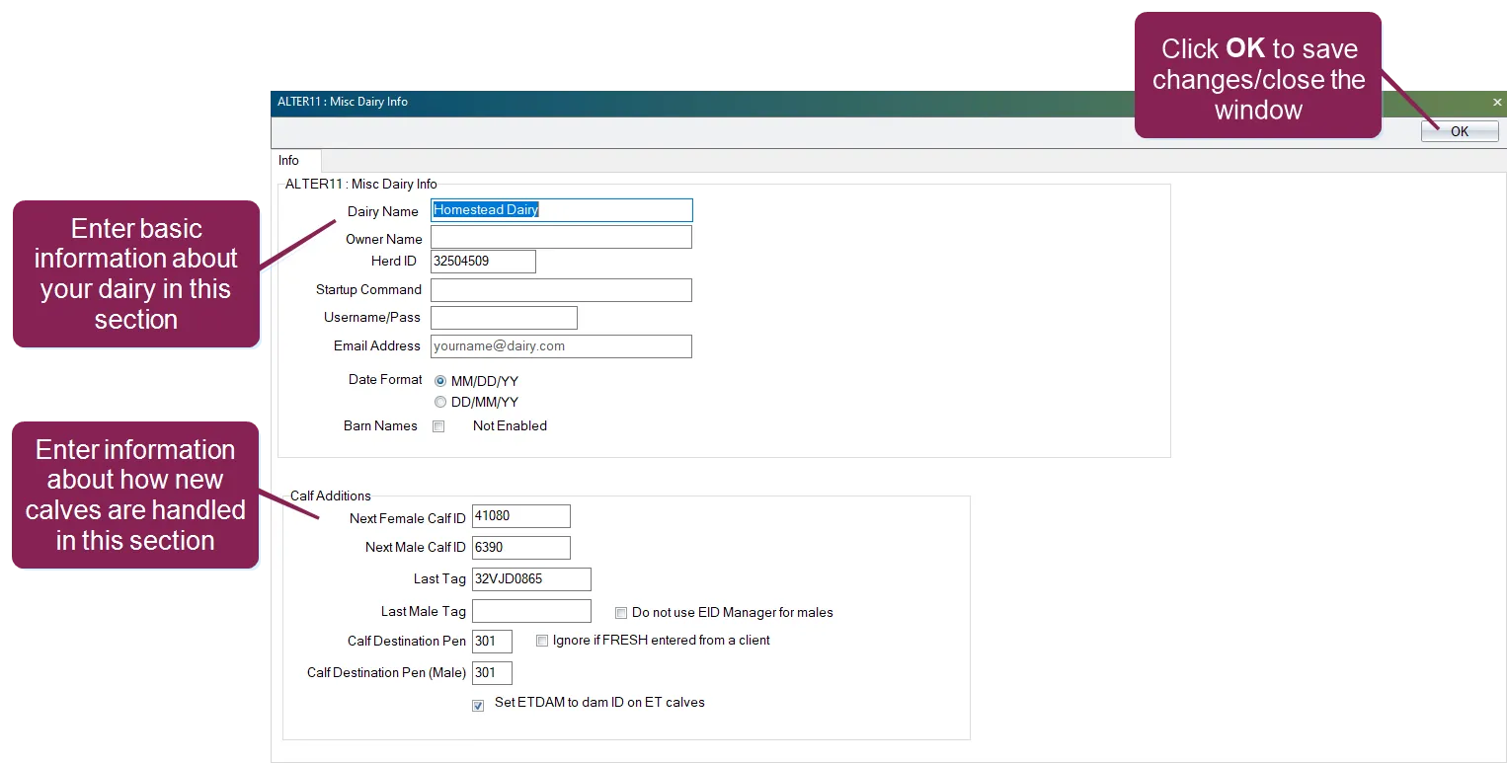The height and width of the screenshot is (763, 1507).
Task: Click the Herd ID field
Action: [x=483, y=261]
